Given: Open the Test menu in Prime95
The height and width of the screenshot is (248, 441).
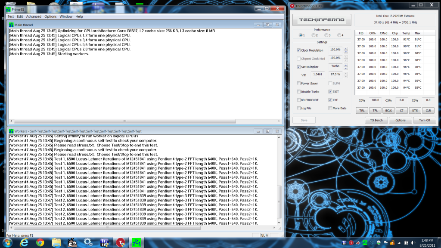Looking at the screenshot, I should 11,17.
